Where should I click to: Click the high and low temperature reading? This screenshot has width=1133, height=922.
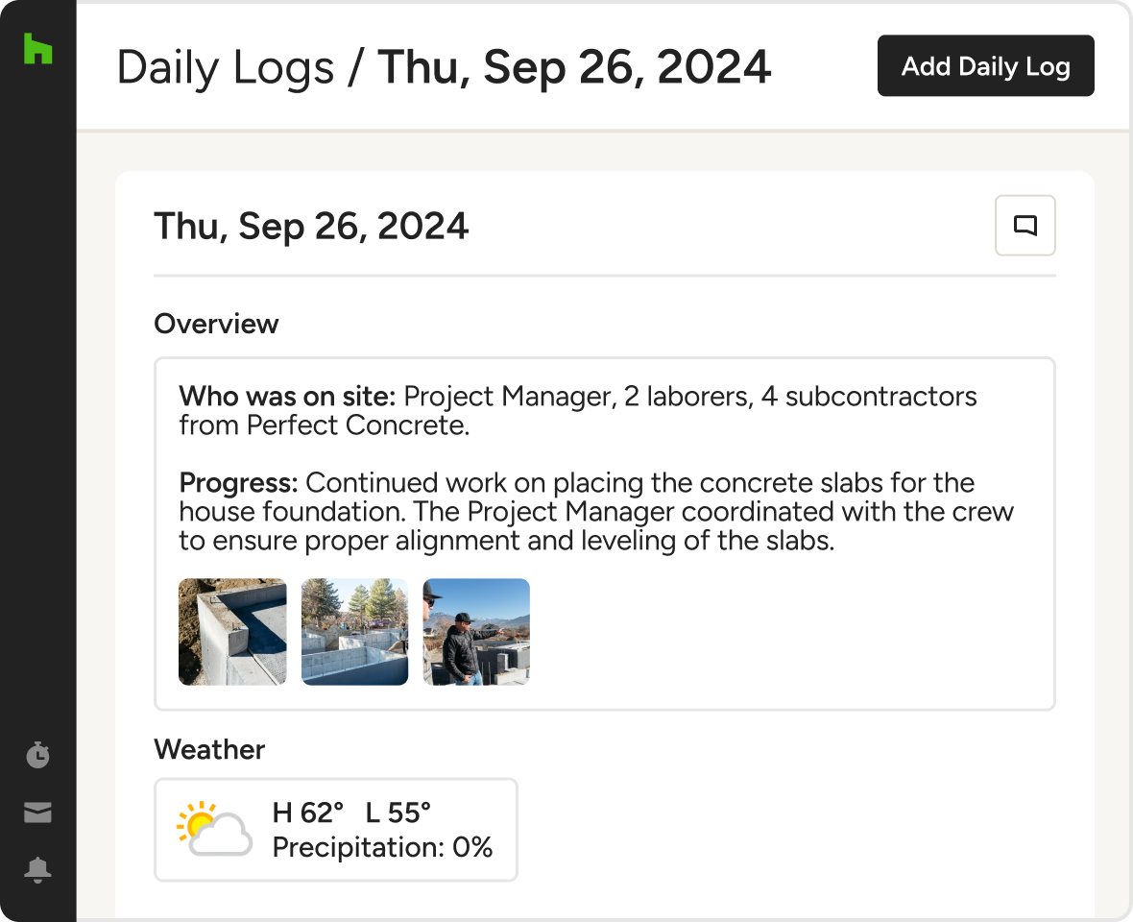(351, 813)
